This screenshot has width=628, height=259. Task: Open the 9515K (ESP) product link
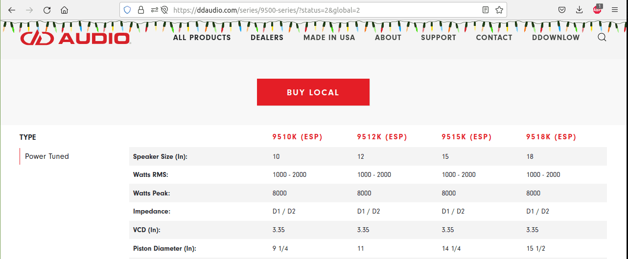[x=466, y=137]
